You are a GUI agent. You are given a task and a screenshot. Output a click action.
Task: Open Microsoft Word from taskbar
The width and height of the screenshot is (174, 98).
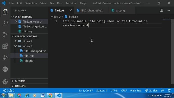[43, 96]
